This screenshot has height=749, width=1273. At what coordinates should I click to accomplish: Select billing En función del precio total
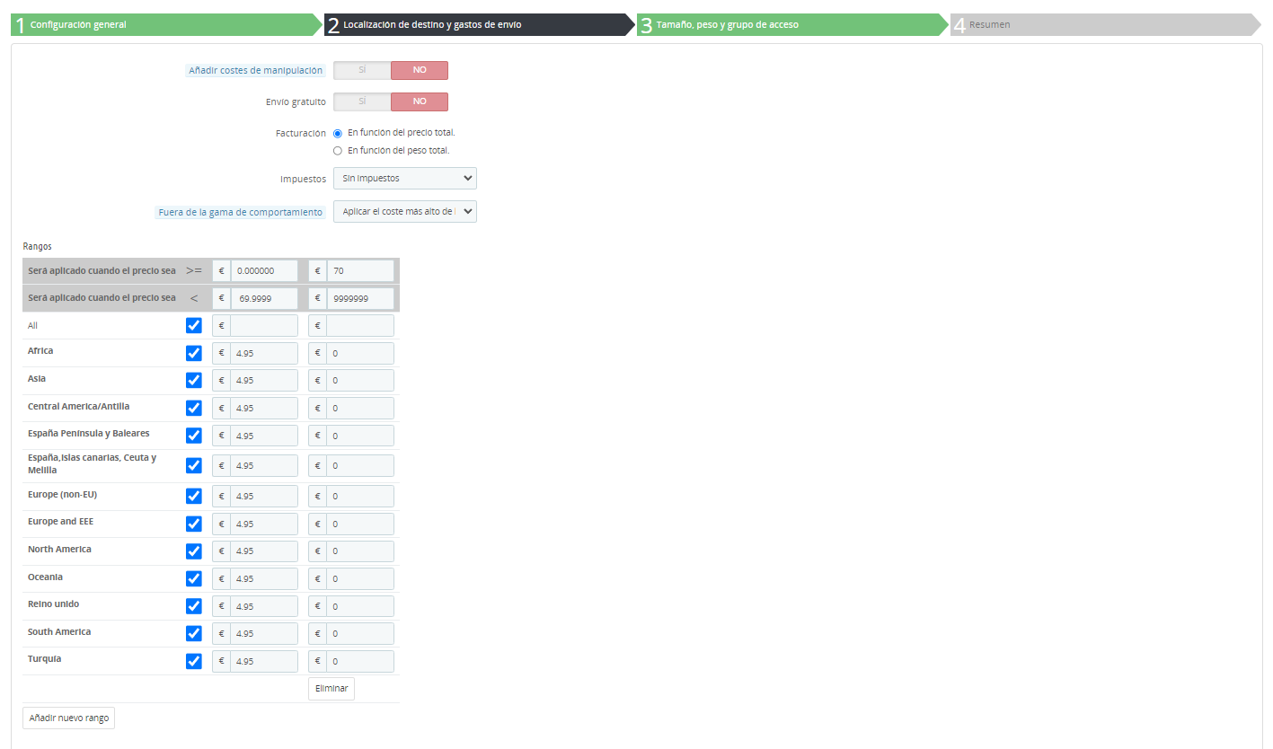click(338, 133)
